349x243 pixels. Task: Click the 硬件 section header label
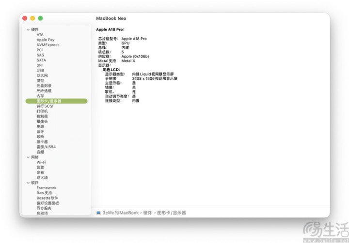pyautogui.click(x=35, y=29)
